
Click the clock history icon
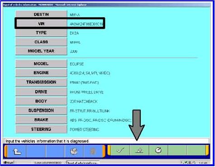(158, 150)
